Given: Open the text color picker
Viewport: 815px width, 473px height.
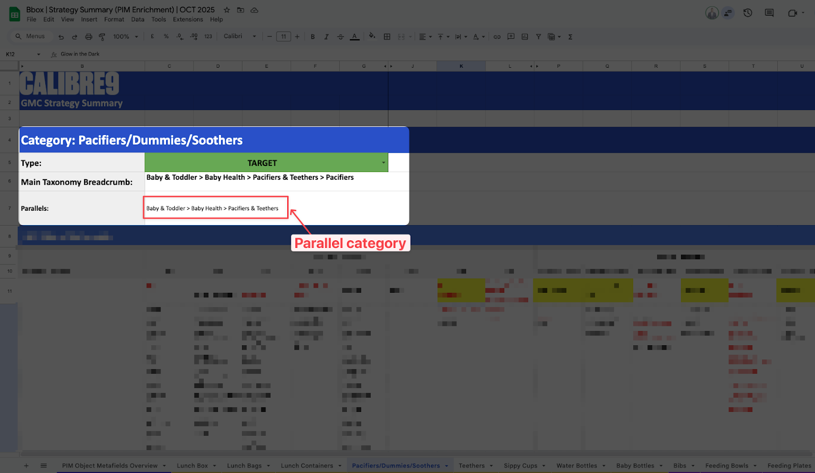Looking at the screenshot, I should click(x=355, y=37).
